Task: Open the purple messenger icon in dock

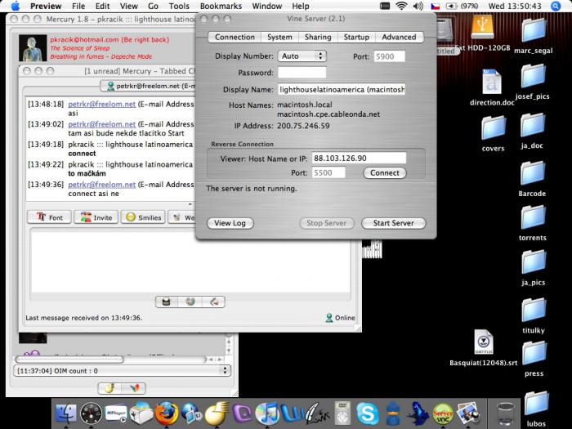Action: [x=242, y=414]
